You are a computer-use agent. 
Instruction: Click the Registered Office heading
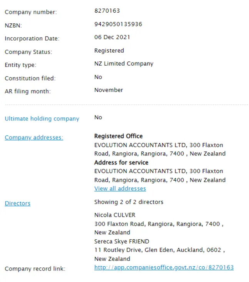118,136
